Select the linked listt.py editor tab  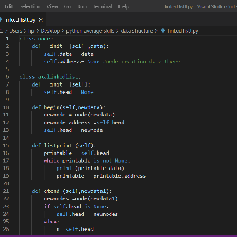pyautogui.click(x=20, y=20)
